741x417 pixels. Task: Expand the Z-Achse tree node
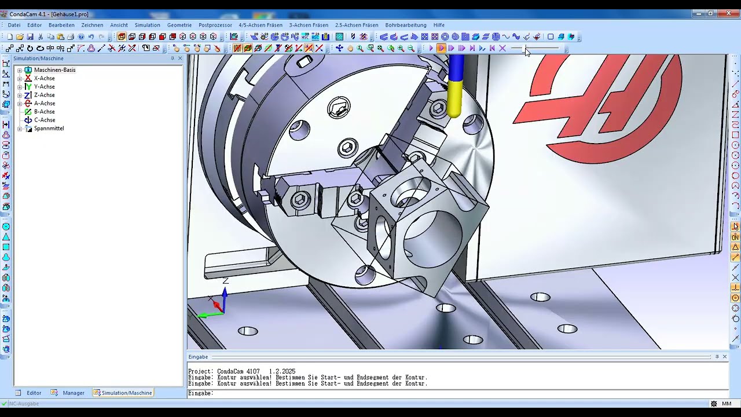(20, 95)
